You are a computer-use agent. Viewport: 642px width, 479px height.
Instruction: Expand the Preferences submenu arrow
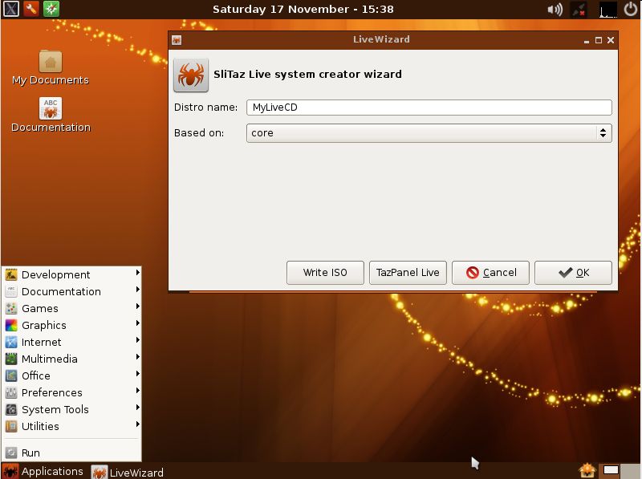pyautogui.click(x=138, y=390)
